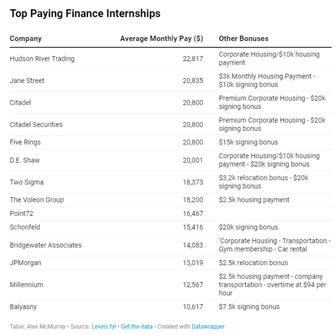Select the Balyasny company cell
336x334 pixels.
24,307
